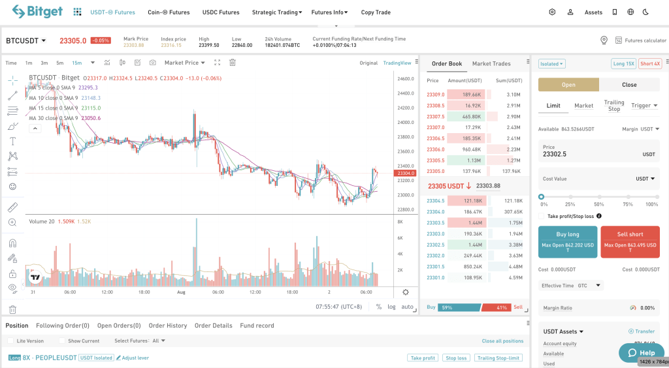The height and width of the screenshot is (368, 669).
Task: Click Close all positions link
Action: click(x=502, y=341)
